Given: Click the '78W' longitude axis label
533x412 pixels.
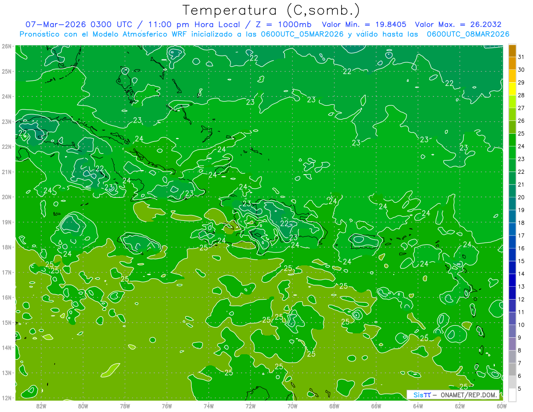Looking at the screenshot, I should (125, 406).
